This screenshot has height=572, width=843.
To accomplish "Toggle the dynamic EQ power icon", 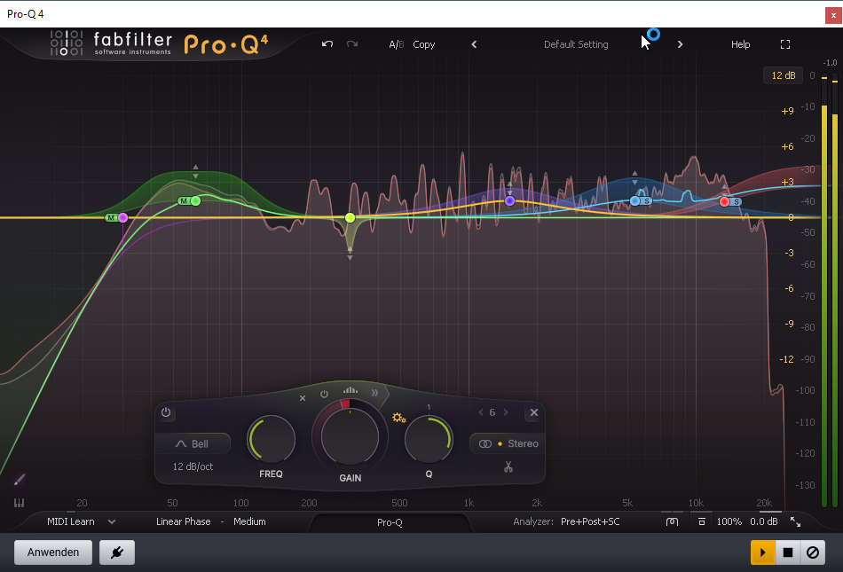I will coord(324,395).
